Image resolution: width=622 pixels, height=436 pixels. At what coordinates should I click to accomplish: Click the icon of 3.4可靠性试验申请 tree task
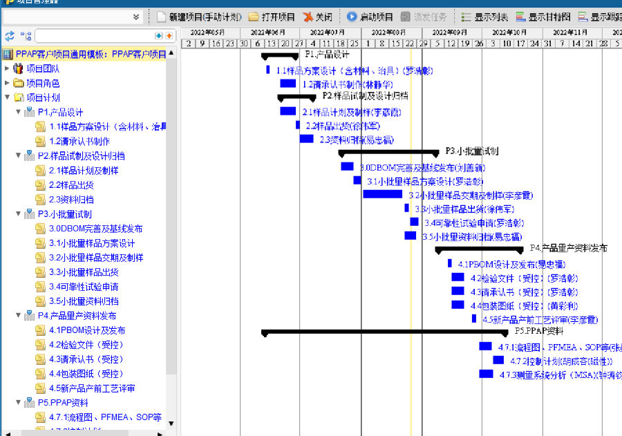[41, 287]
